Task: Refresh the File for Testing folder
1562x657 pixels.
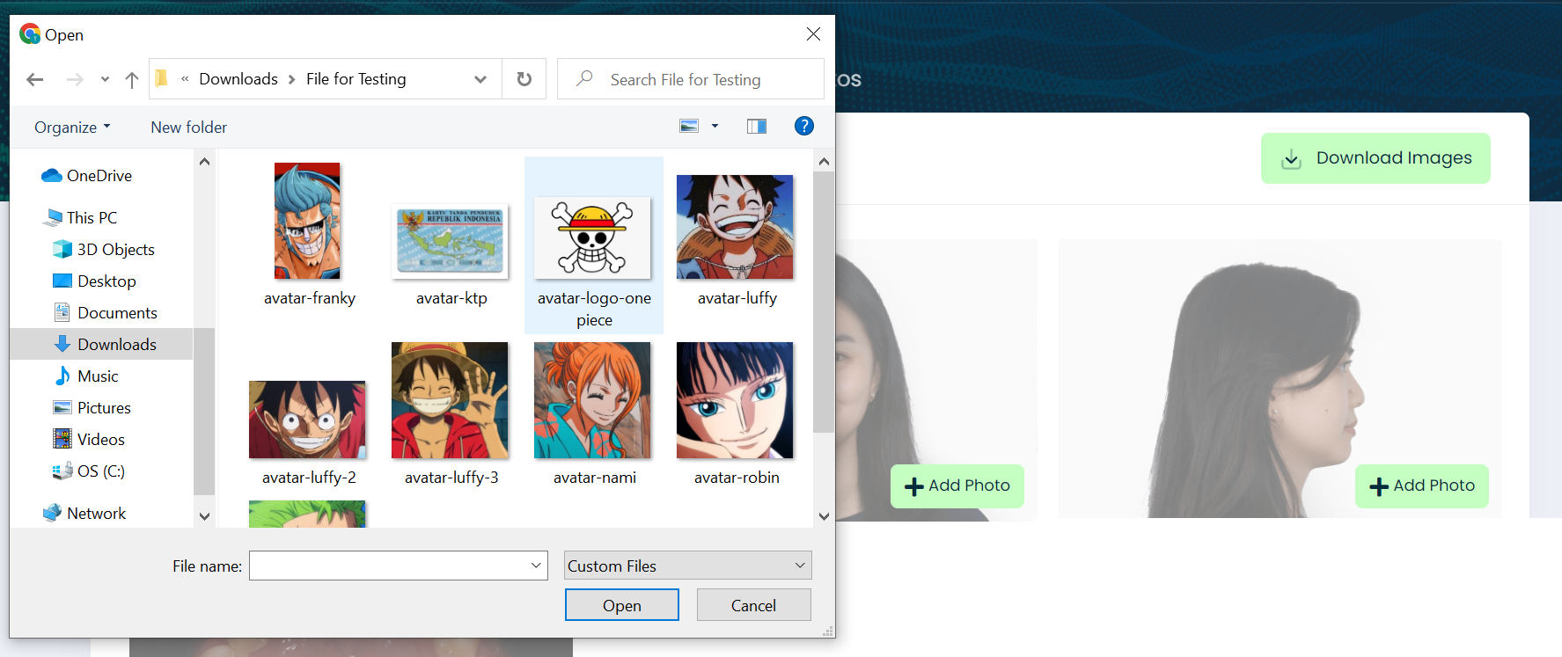Action: [x=524, y=79]
